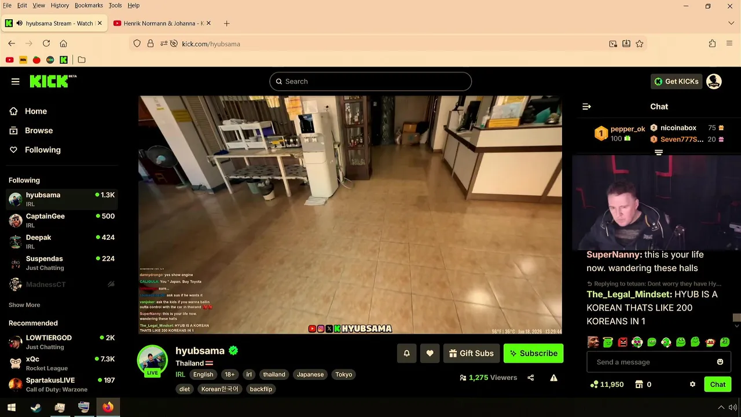Open Following page in sidebar
This screenshot has height=417, width=741.
pos(42,149)
